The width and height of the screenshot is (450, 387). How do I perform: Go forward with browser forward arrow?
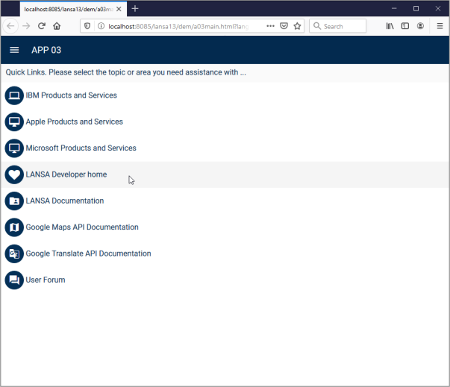pos(26,26)
